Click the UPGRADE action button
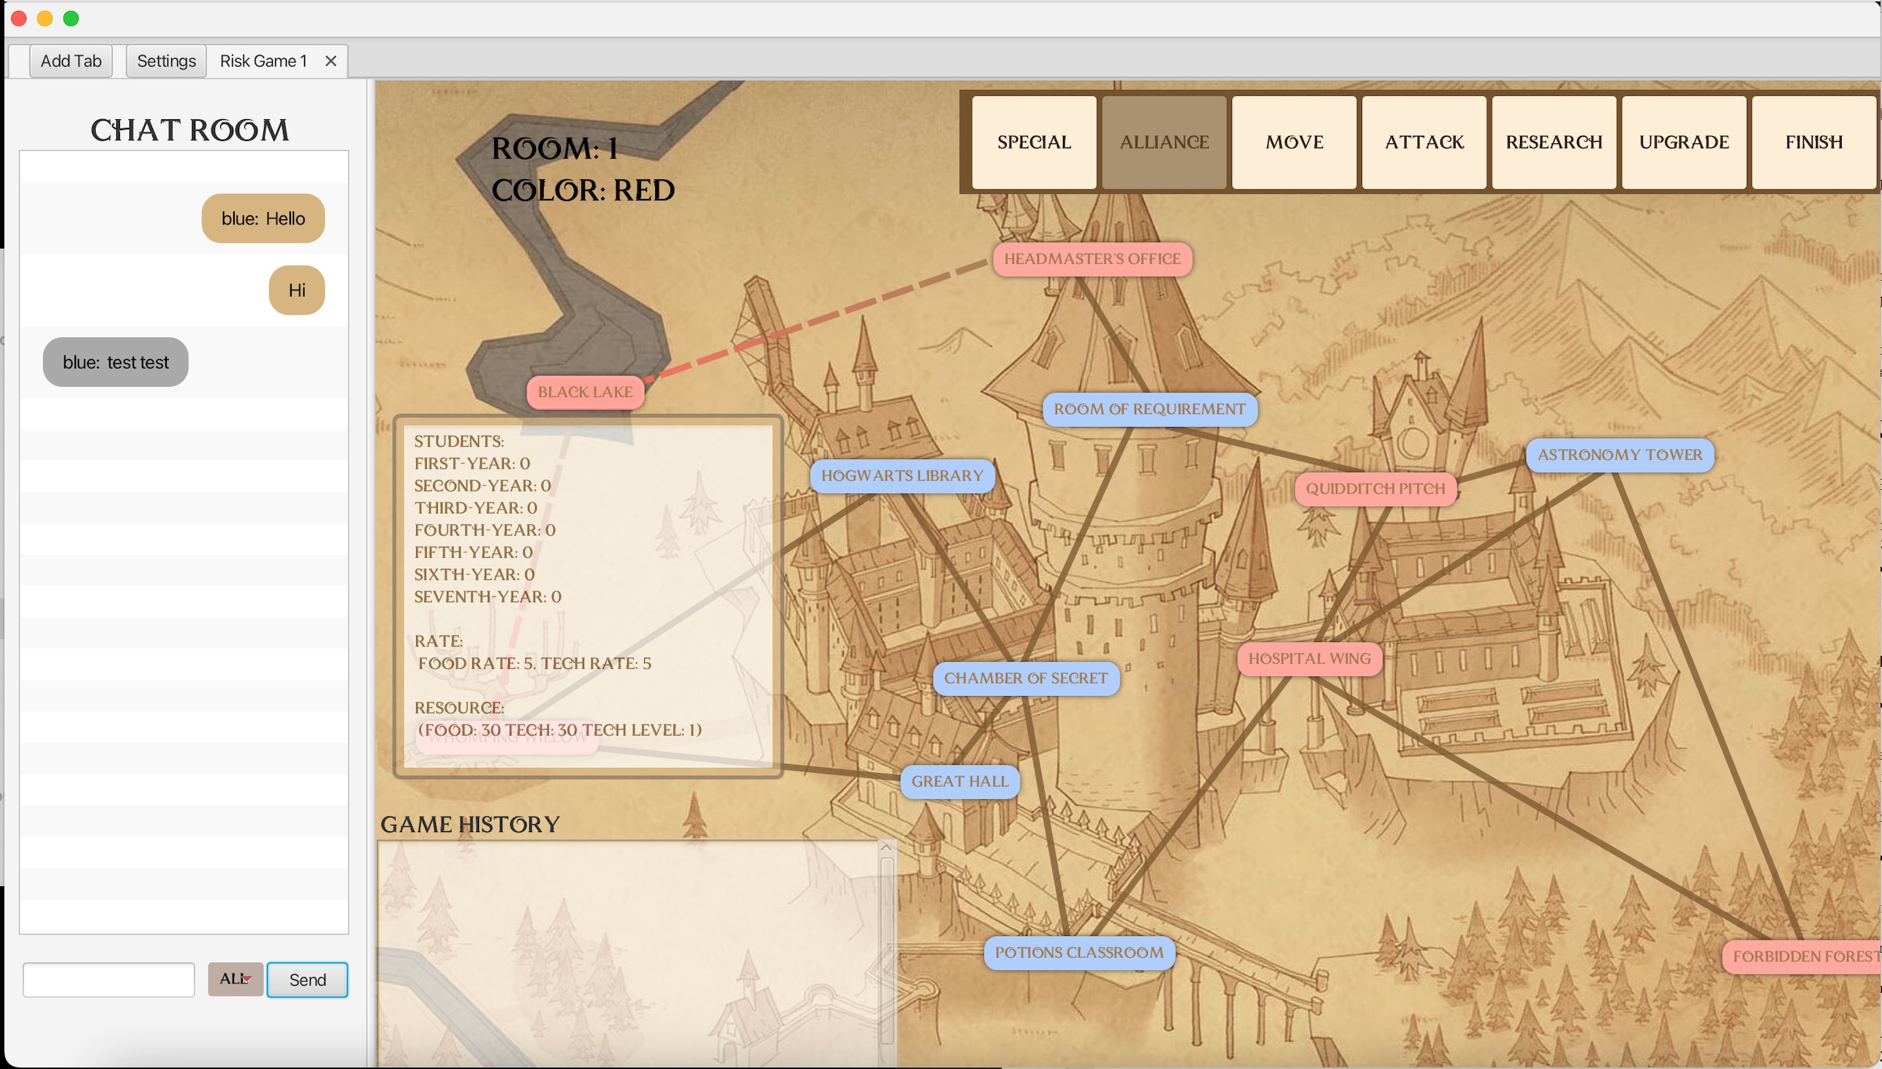Viewport: 1882px width, 1069px height. pyautogui.click(x=1684, y=143)
